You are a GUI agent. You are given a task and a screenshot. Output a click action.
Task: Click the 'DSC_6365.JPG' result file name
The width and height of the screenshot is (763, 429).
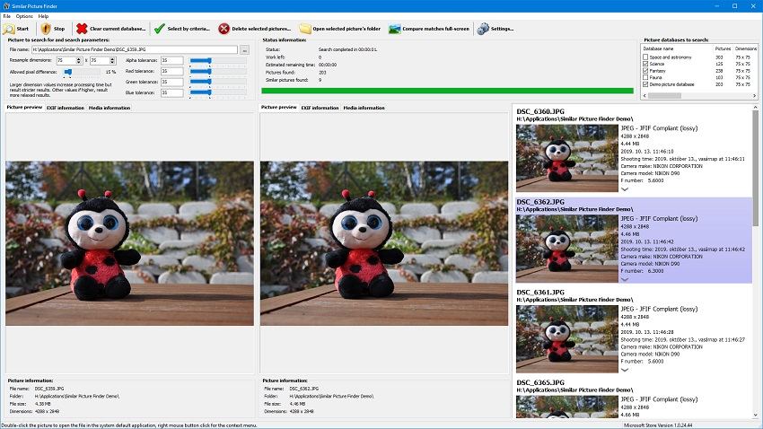point(540,383)
